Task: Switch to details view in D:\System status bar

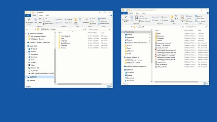Action: [x=108, y=86]
